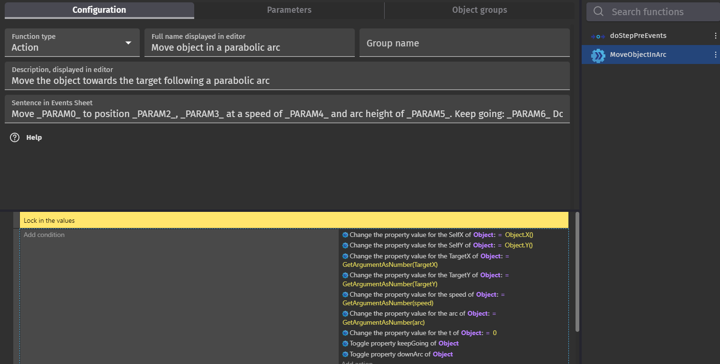Click the Add condition link

(x=44, y=235)
